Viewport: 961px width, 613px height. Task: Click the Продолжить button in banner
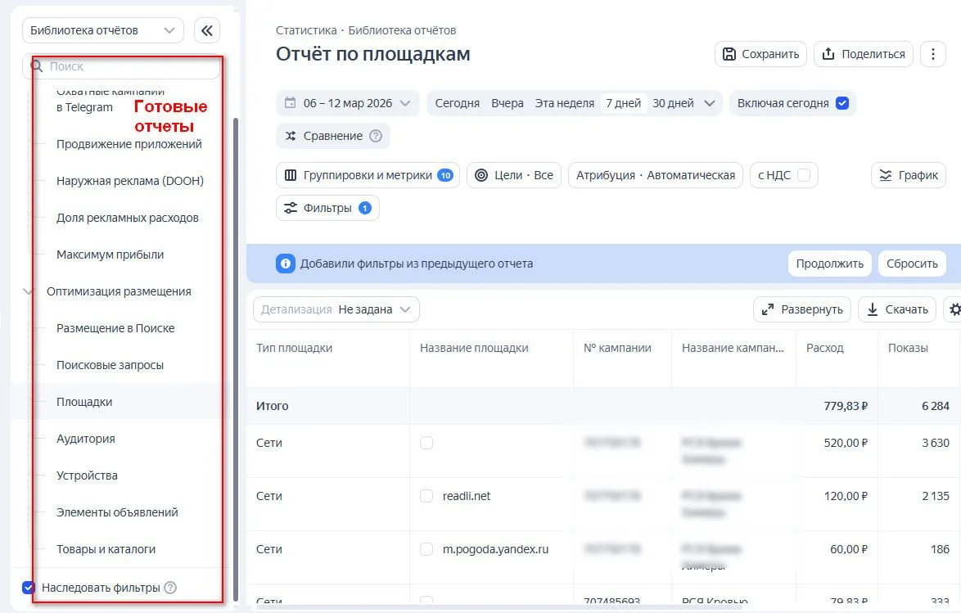tap(829, 264)
